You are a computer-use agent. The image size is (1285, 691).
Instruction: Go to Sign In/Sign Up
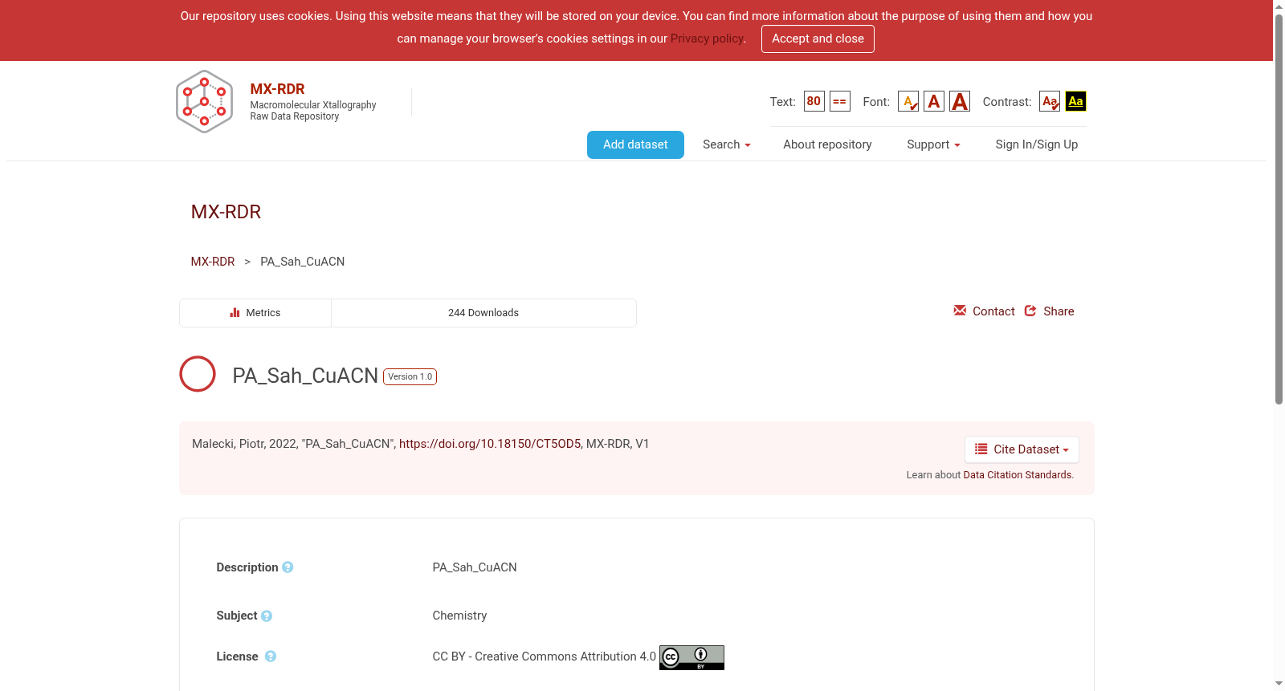(x=1036, y=144)
